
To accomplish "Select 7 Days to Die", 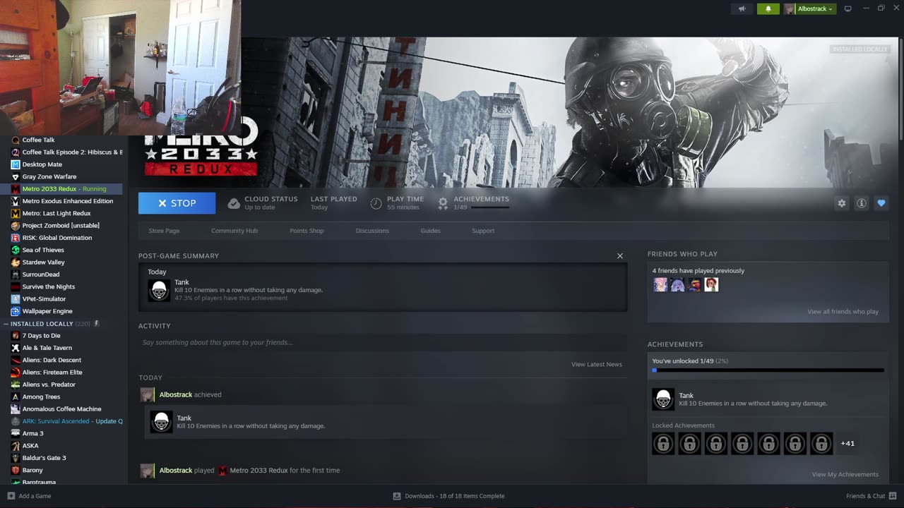I will pos(41,336).
